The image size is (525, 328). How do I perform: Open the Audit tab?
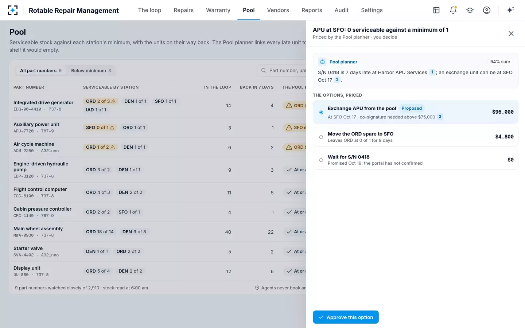[x=342, y=10]
